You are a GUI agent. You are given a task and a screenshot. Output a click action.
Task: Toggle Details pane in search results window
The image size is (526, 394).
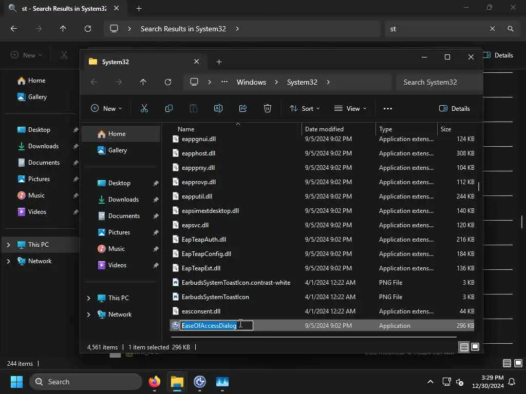pos(498,55)
